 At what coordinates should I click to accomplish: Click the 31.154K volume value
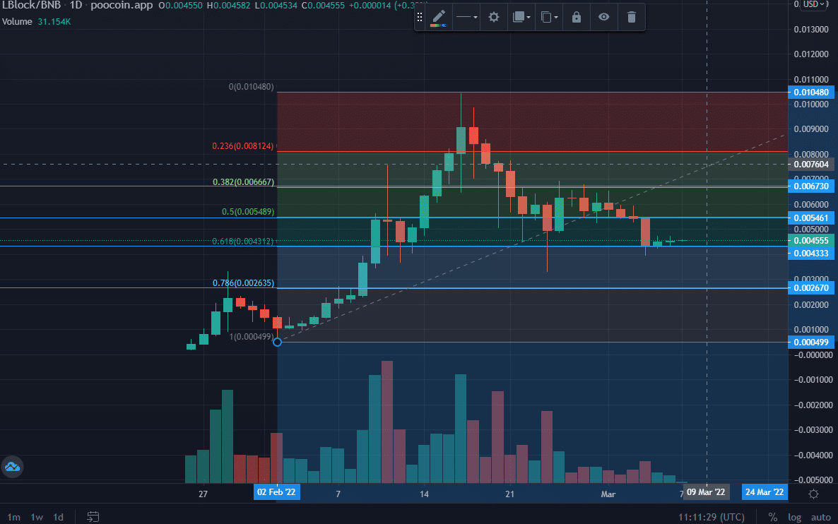pos(54,21)
